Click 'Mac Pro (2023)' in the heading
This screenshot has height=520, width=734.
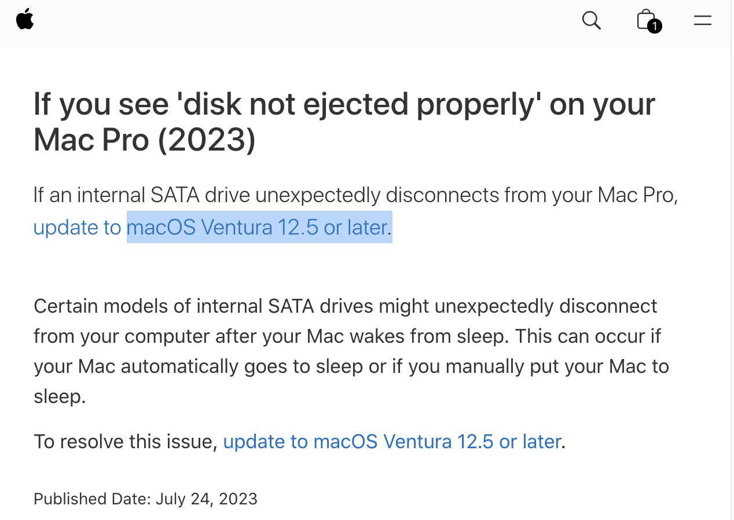pos(145,142)
